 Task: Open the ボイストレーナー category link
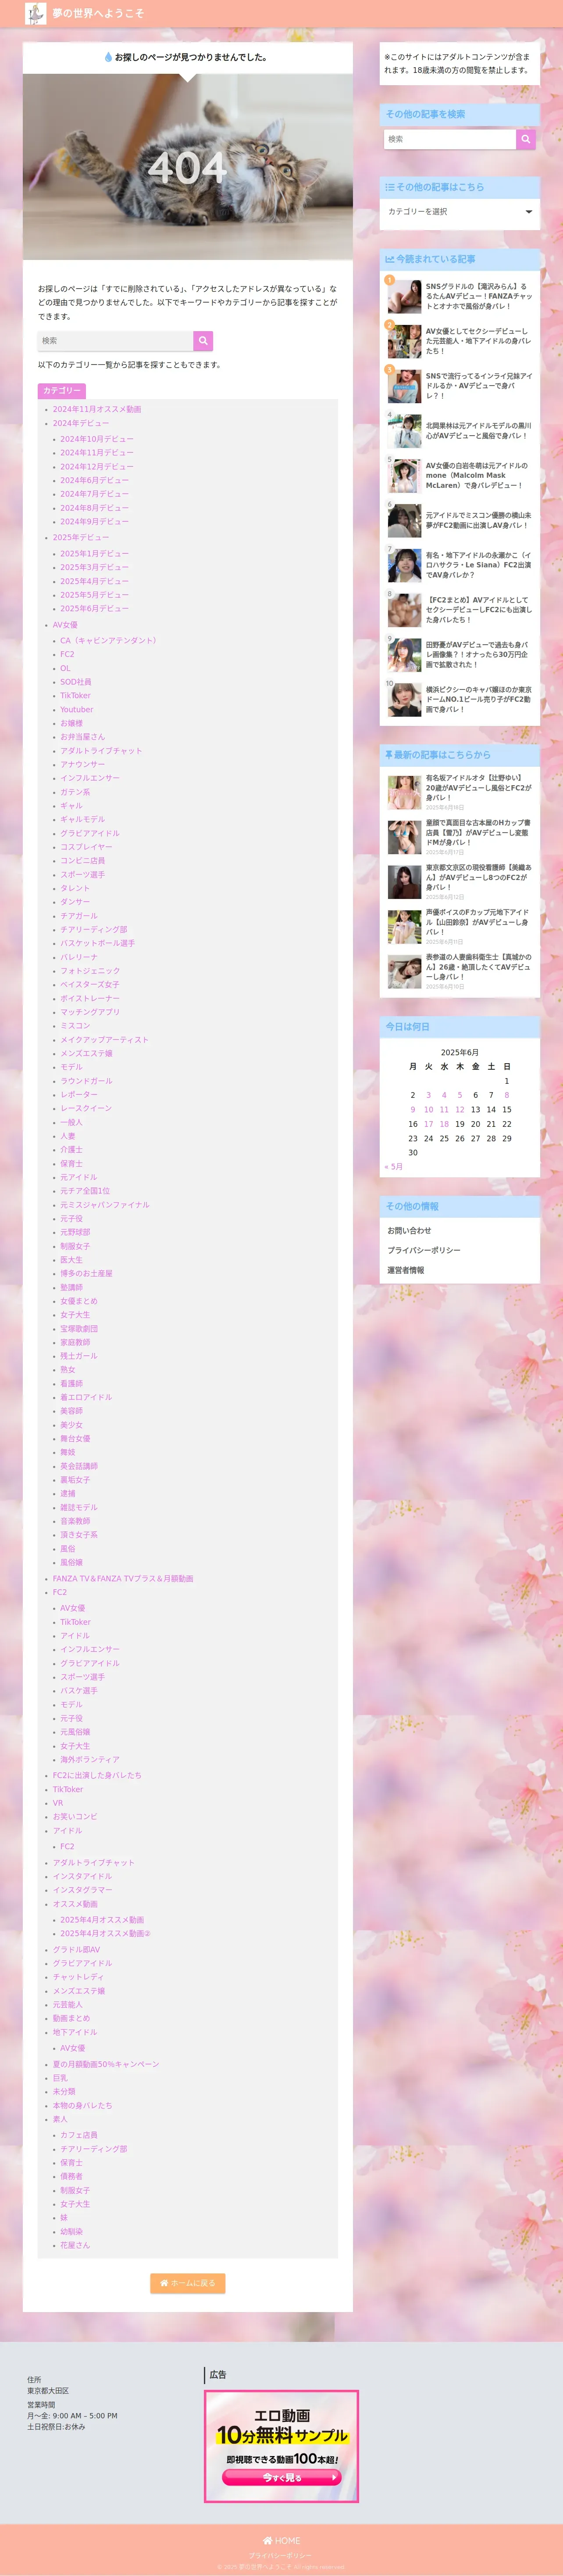point(90,999)
